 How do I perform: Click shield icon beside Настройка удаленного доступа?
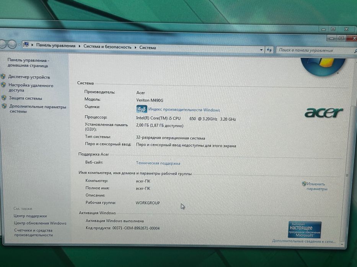point(3,85)
